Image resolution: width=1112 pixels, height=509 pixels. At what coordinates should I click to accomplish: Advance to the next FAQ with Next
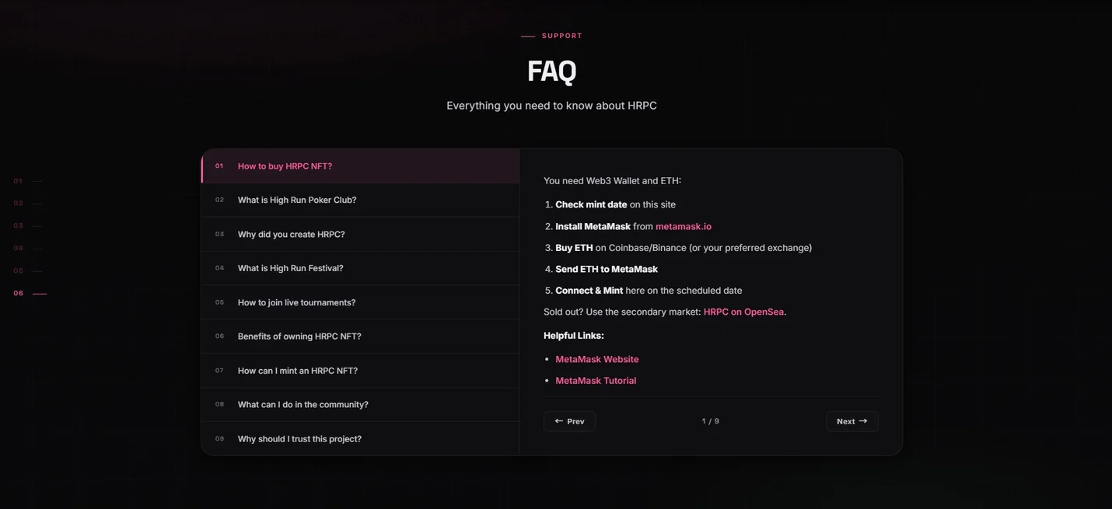point(851,421)
